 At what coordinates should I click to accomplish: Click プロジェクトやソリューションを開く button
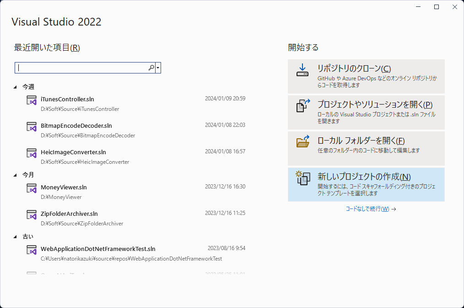point(366,112)
